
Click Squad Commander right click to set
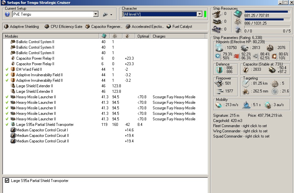241,136
